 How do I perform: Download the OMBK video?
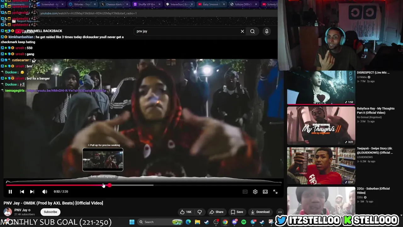click(x=260, y=212)
